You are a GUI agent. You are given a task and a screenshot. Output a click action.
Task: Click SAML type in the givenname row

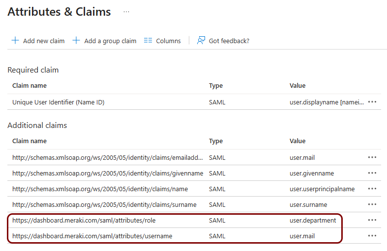coord(217,173)
